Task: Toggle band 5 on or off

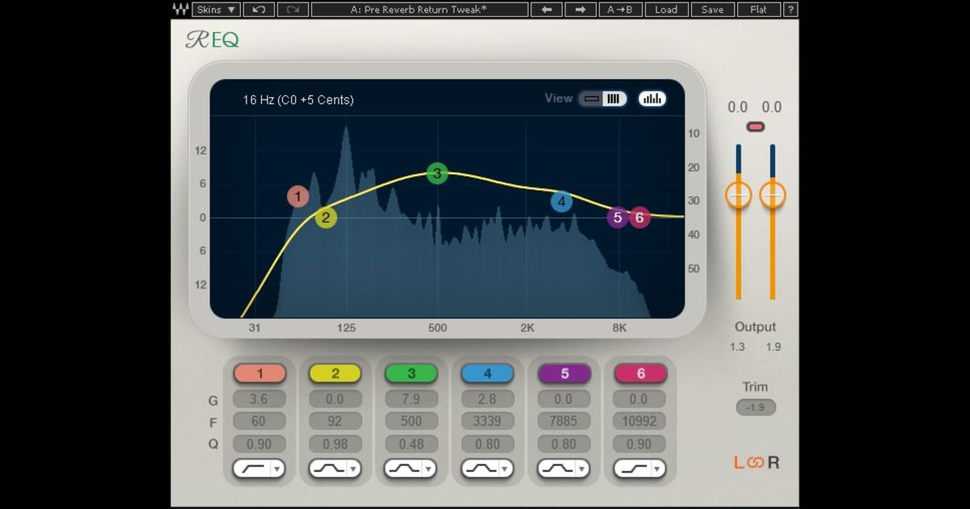Action: (x=564, y=373)
